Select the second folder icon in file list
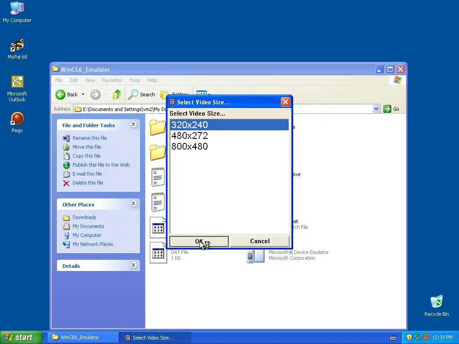This screenshot has width=459, height=344. pos(157,152)
